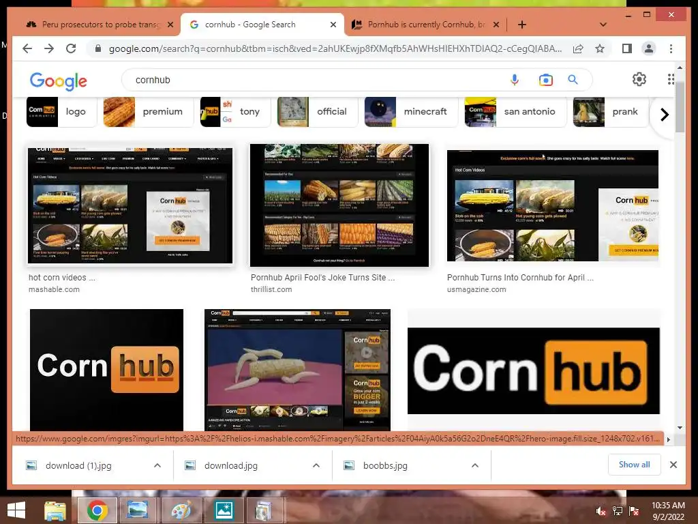This screenshot has height=524, width=698.
Task: Open the Pornhub April Fool's Joke image result
Action: tap(339, 205)
